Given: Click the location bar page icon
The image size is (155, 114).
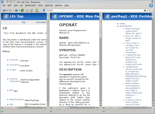Looking at the screenshot, I should pos(44,10).
